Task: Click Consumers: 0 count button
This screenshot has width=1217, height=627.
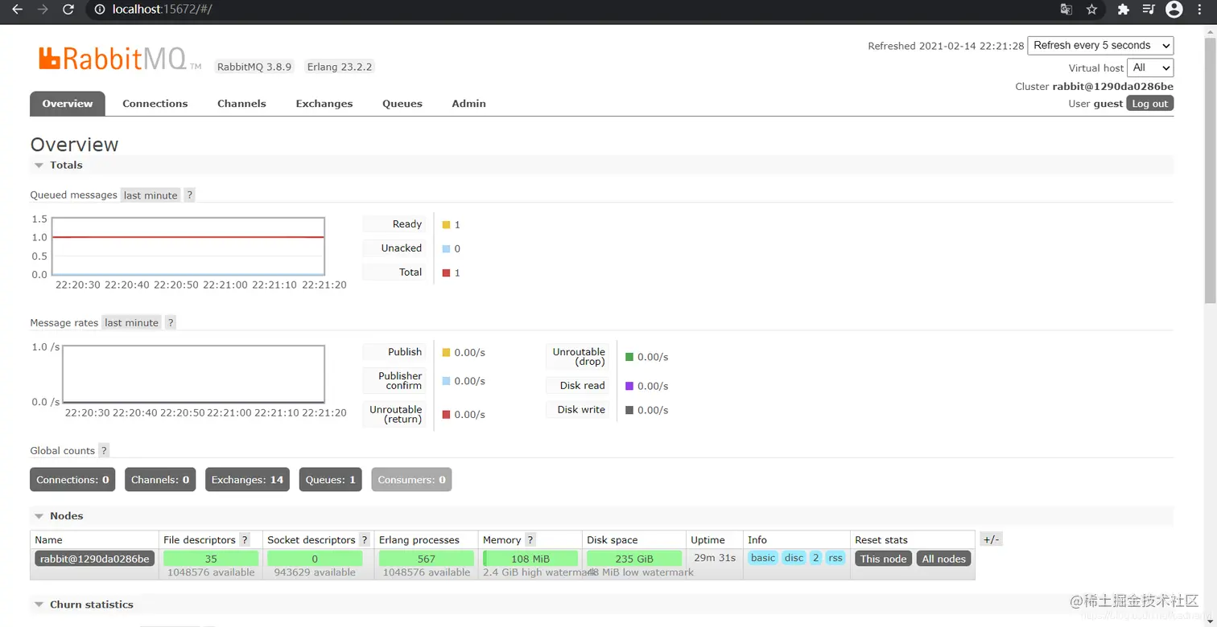Action: click(x=411, y=480)
